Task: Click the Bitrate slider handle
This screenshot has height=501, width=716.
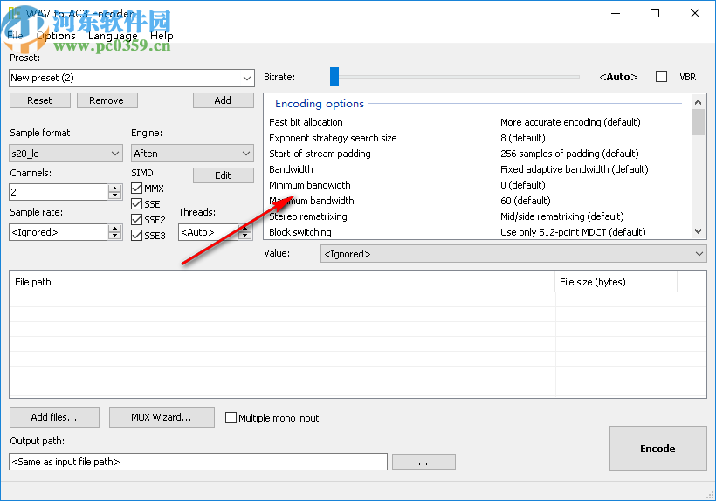Action: tap(334, 77)
